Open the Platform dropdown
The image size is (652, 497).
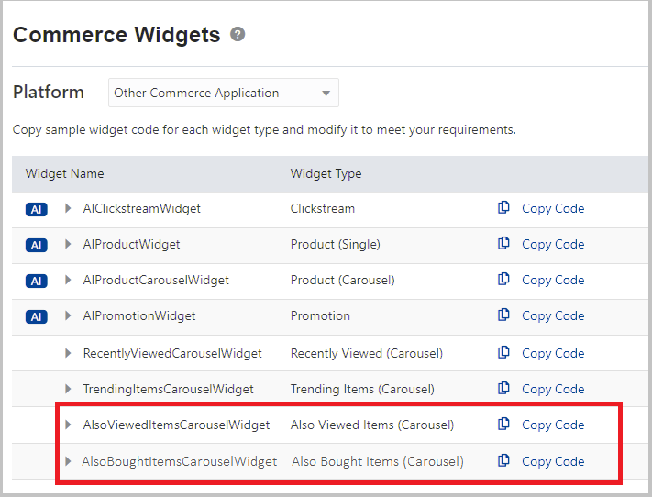[x=224, y=93]
